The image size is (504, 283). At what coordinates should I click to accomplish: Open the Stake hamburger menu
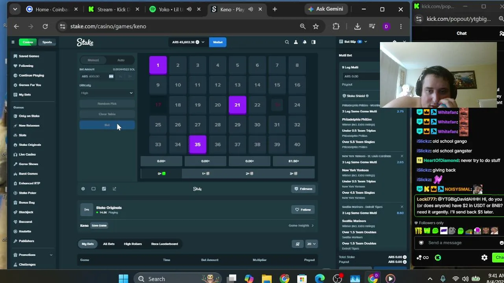[x=13, y=42]
